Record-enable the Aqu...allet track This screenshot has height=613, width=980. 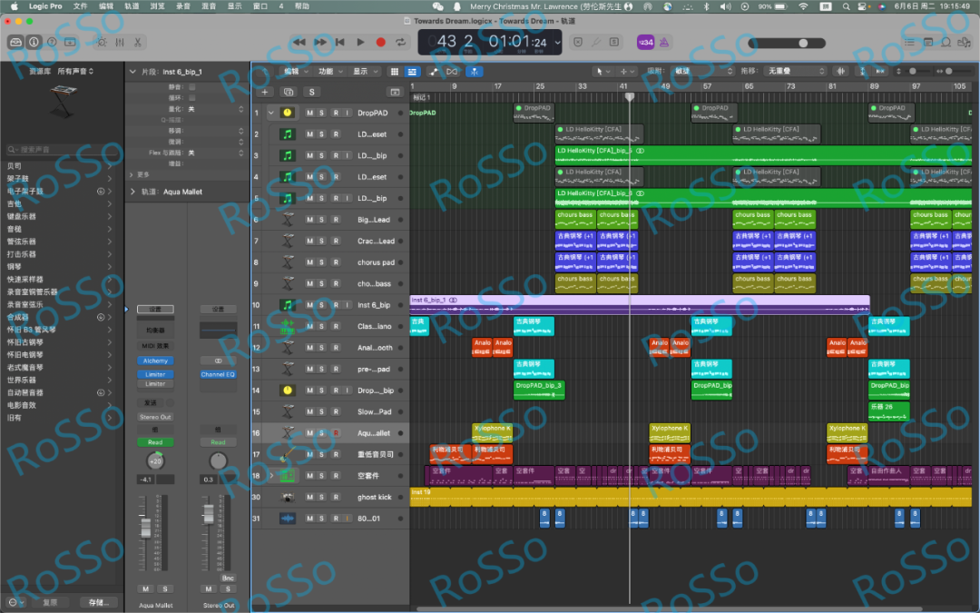pos(336,433)
